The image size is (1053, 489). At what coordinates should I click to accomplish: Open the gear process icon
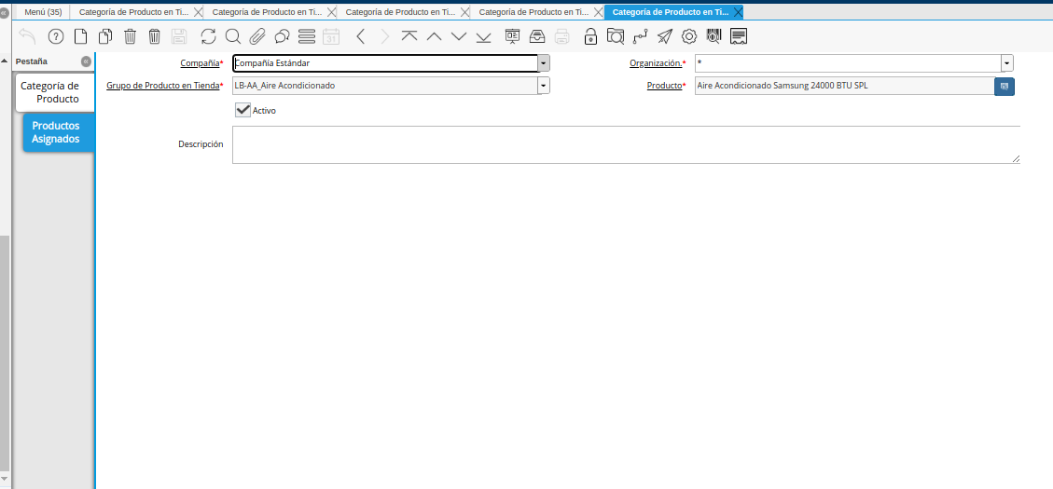pos(689,36)
